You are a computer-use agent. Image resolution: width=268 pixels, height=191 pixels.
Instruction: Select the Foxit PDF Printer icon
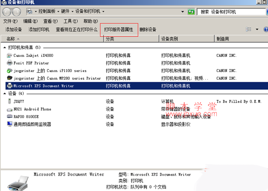pyautogui.click(x=10, y=63)
